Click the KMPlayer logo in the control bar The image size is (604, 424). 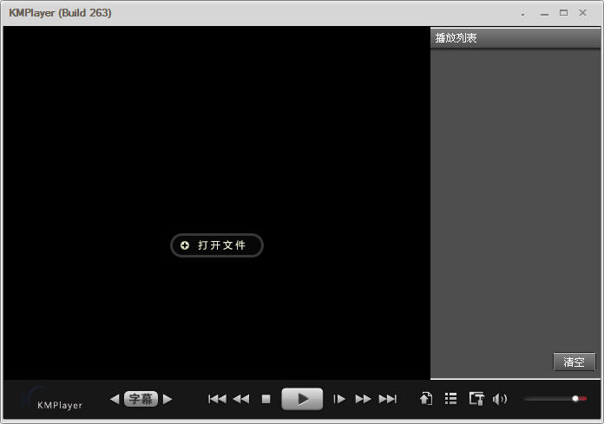(x=52, y=400)
